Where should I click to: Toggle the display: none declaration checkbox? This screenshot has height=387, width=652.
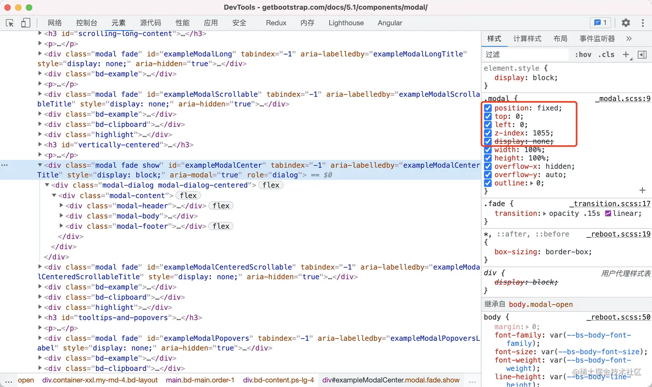(x=488, y=141)
